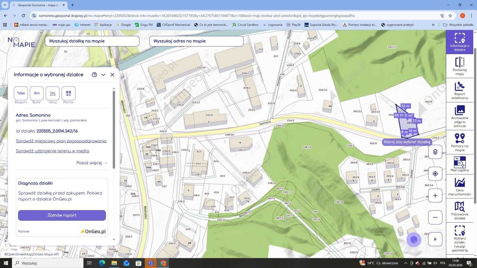Viewport: 477px width, 268px height.
Task: Click the Zamów raport button
Action: coord(62,216)
